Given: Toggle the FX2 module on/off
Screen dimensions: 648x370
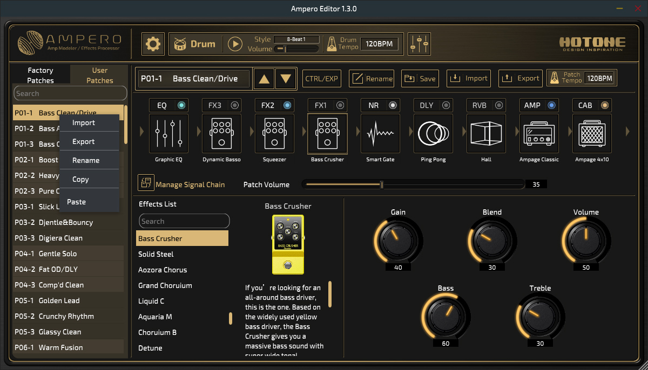Looking at the screenshot, I should (x=287, y=105).
